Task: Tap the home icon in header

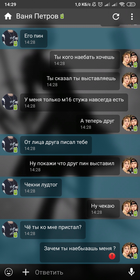Action: [x=8, y=17]
